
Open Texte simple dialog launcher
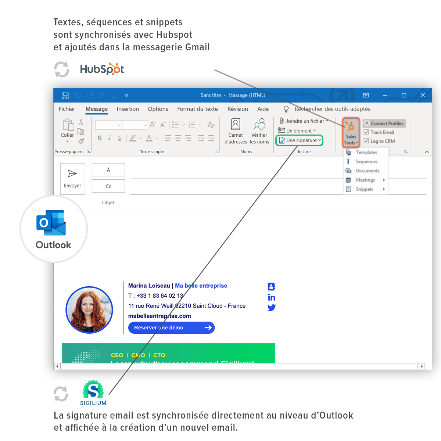pyautogui.click(x=216, y=151)
